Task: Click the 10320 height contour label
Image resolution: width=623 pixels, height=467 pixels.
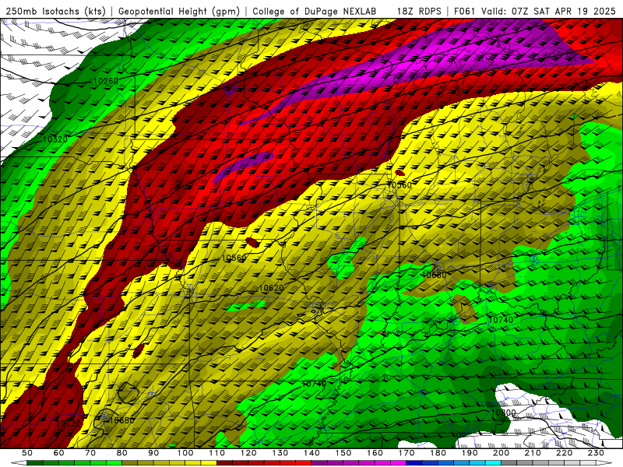Action: 55,139
